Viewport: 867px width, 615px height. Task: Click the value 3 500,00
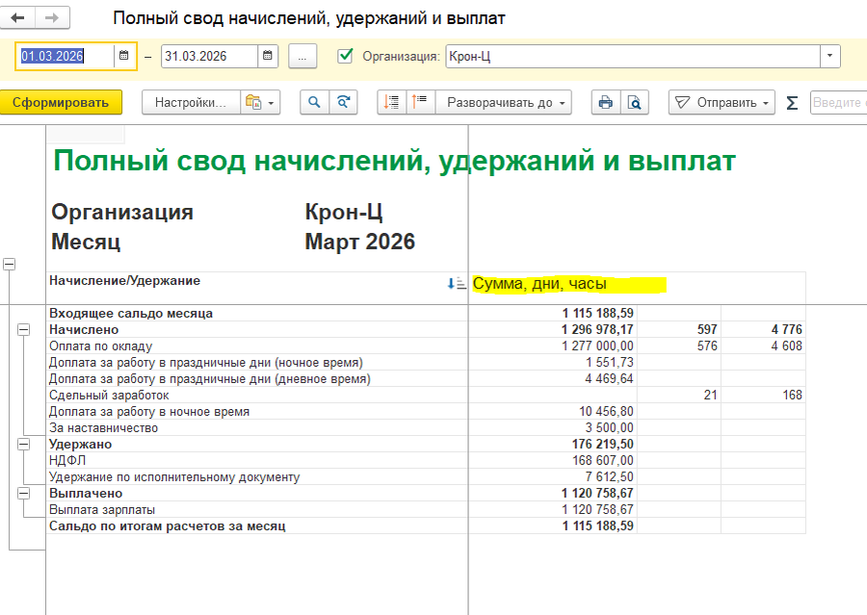tap(610, 427)
